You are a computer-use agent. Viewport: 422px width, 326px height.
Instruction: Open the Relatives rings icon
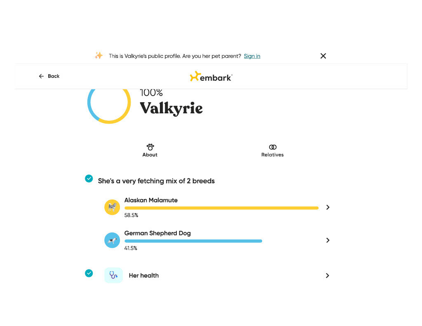(x=273, y=147)
